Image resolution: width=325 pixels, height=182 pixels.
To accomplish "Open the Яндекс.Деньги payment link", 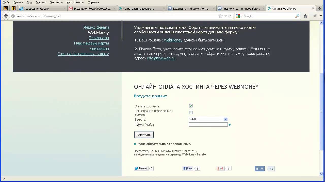I will [x=96, y=27].
